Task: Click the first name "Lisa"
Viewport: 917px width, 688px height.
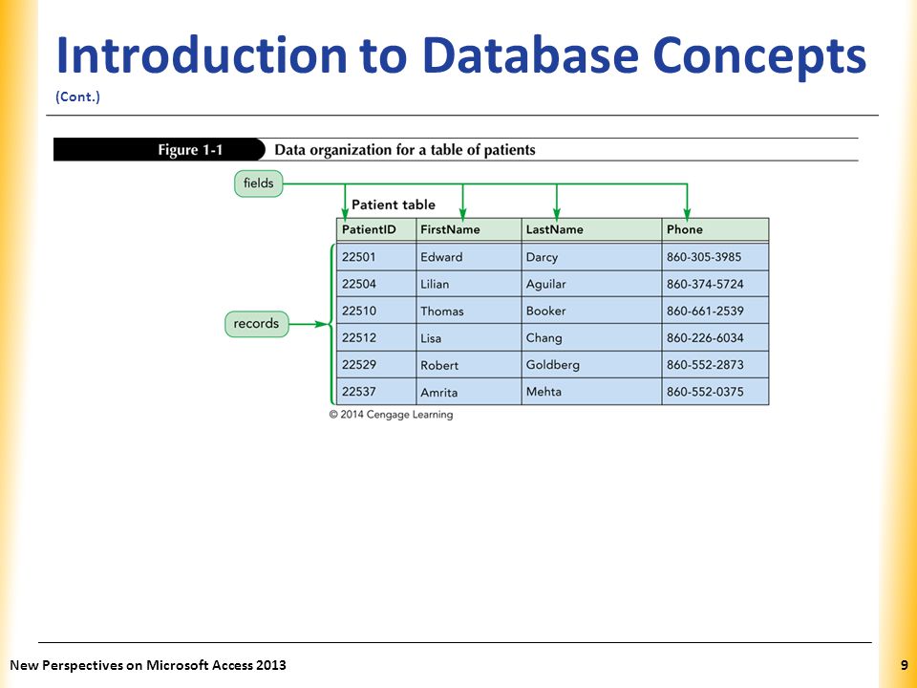Action: [x=431, y=338]
